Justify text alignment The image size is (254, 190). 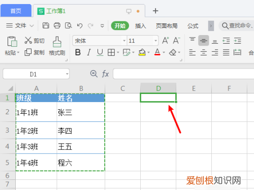pyautogui.click(x=226, y=52)
